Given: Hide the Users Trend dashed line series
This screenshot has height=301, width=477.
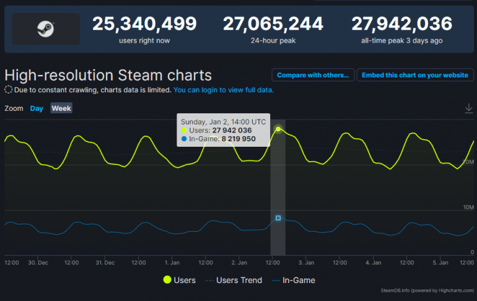Looking at the screenshot, I should [234, 280].
